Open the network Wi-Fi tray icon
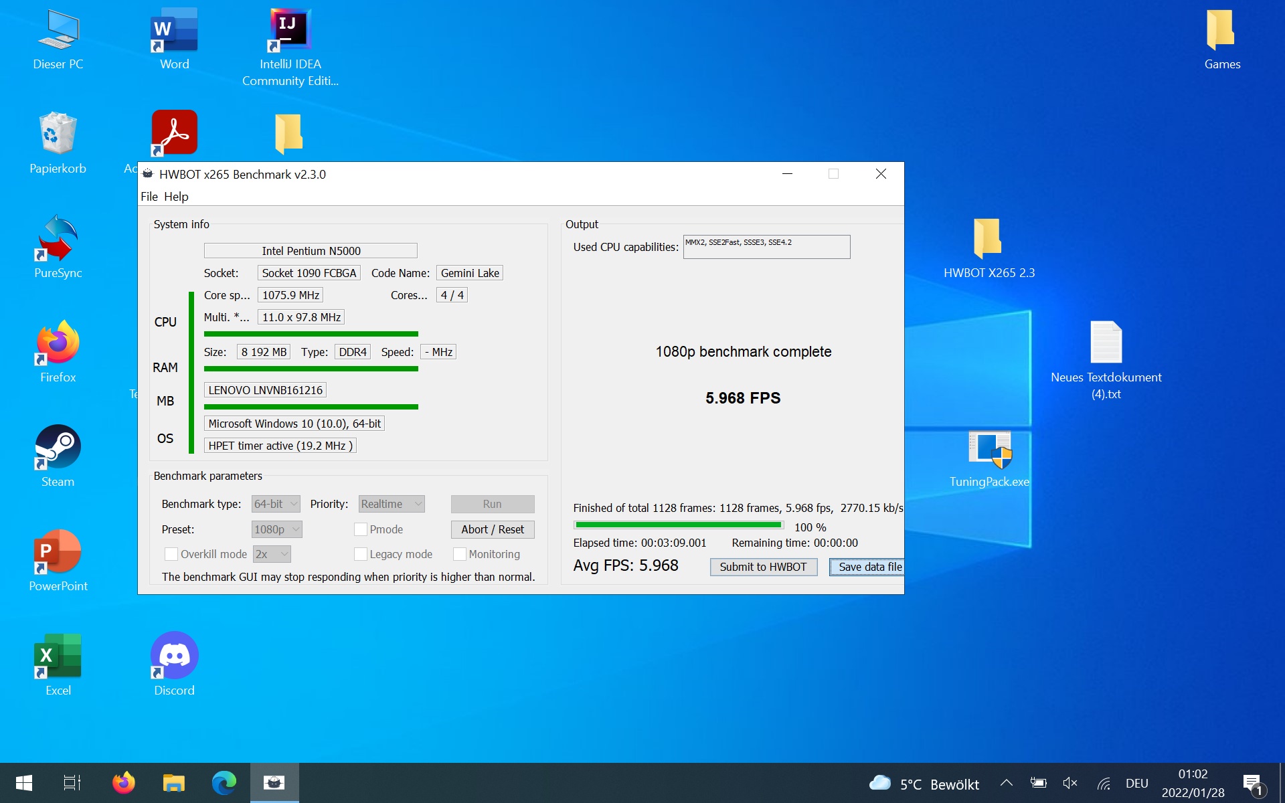The height and width of the screenshot is (803, 1285). [x=1104, y=783]
